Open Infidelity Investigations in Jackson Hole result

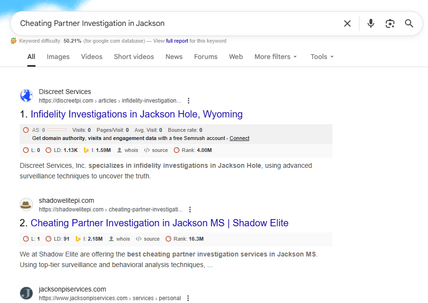point(136,114)
